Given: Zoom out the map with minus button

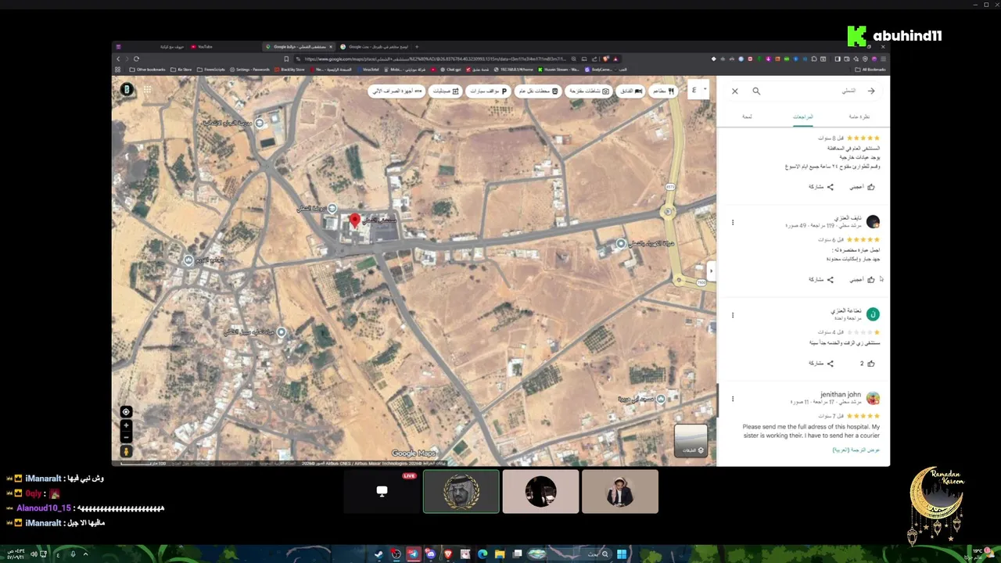Looking at the screenshot, I should (126, 437).
